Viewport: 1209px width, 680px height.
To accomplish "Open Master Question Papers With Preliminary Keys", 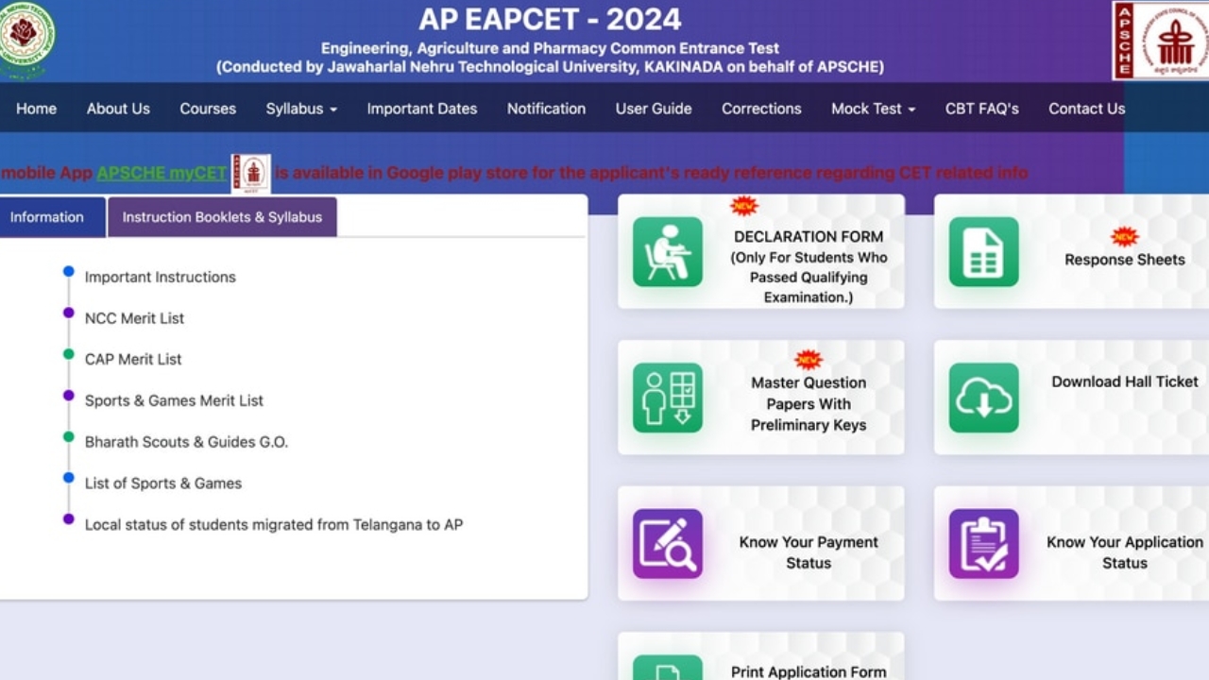I will pos(809,403).
